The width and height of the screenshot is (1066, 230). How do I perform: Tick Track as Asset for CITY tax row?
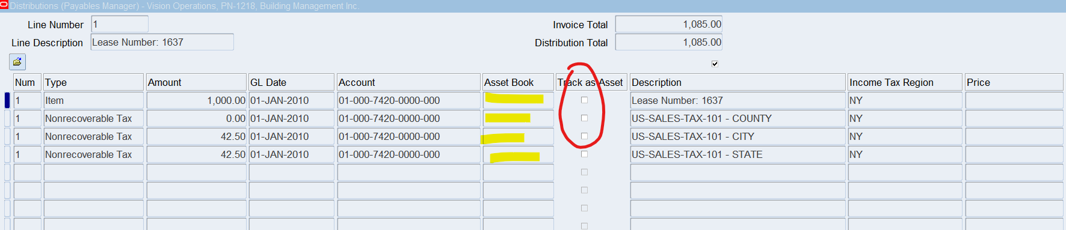coord(584,136)
